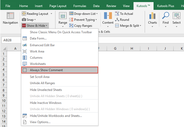Click the Find magnifier icon
The height and width of the screenshot is (127, 184).
click(x=166, y=16)
